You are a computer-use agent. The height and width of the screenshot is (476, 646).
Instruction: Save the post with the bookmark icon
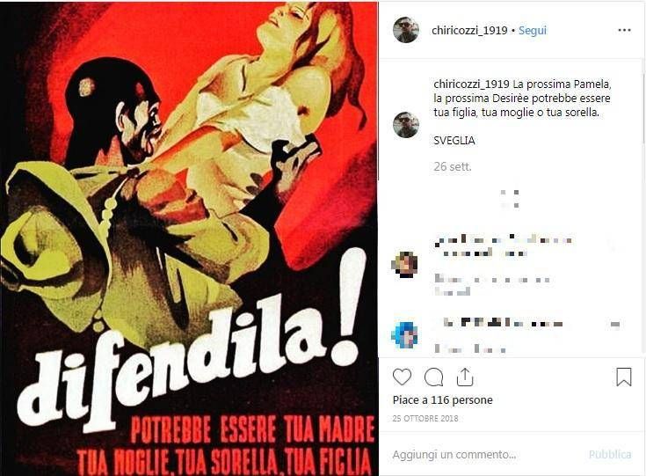click(x=624, y=377)
